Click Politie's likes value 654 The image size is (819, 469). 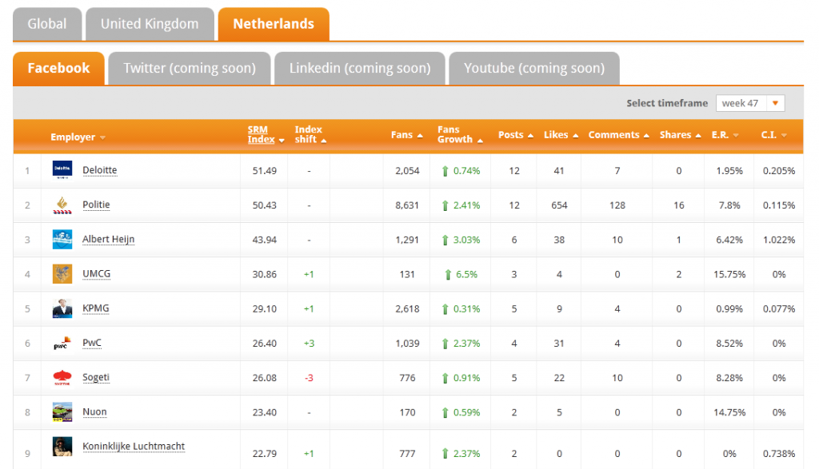[x=559, y=205]
